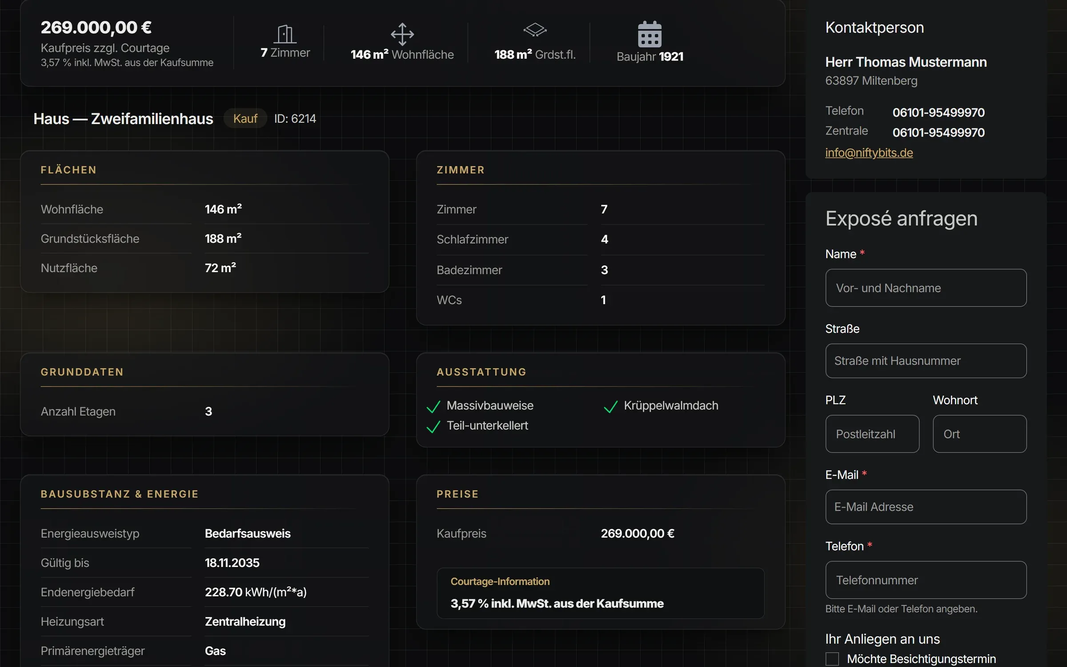
Task: Click the name Herr Thomas Mustermann
Action: (x=906, y=62)
